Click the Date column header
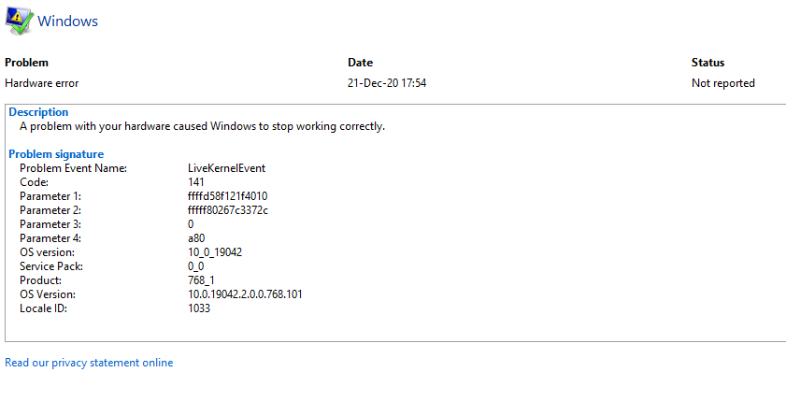This screenshot has height=401, width=786. (x=360, y=63)
